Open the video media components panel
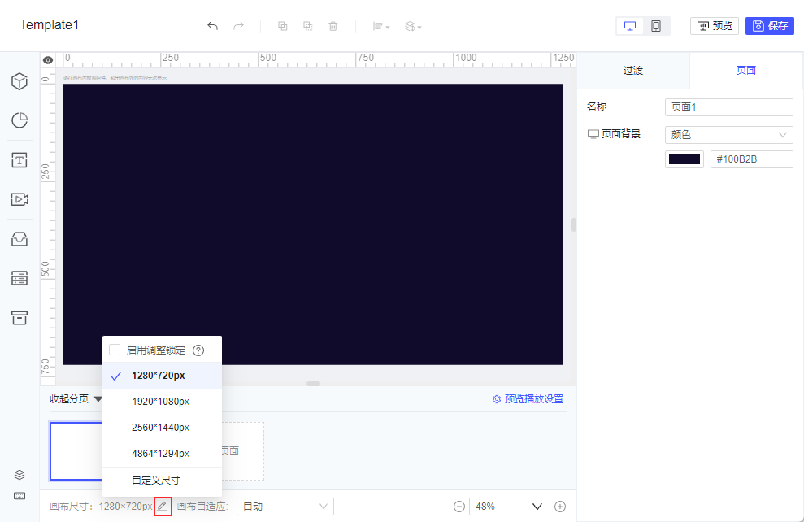Viewport: 804px width, 522px height. click(x=20, y=199)
